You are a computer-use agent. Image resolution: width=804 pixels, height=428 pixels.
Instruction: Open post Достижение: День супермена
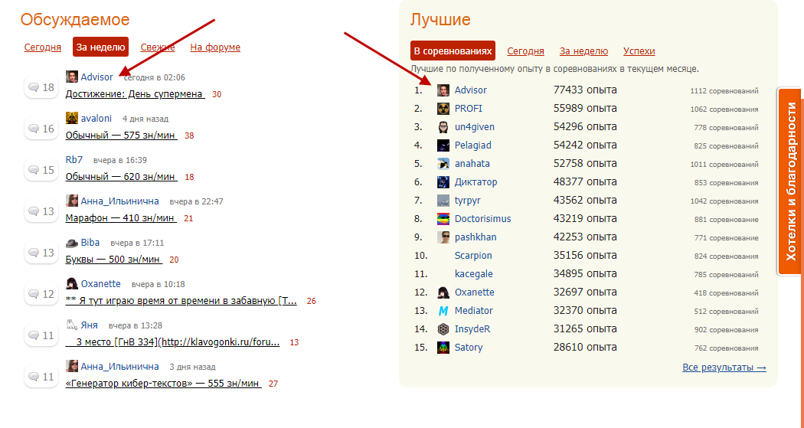pyautogui.click(x=136, y=94)
